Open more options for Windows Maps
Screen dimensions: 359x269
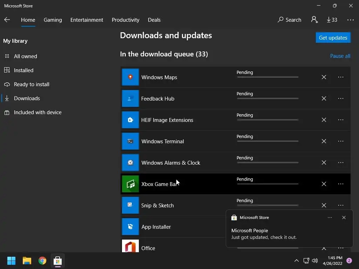(x=341, y=77)
